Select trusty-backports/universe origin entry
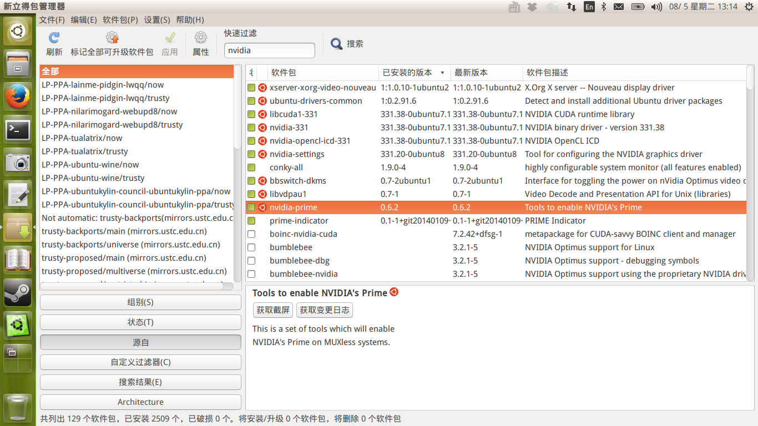 coord(137,245)
